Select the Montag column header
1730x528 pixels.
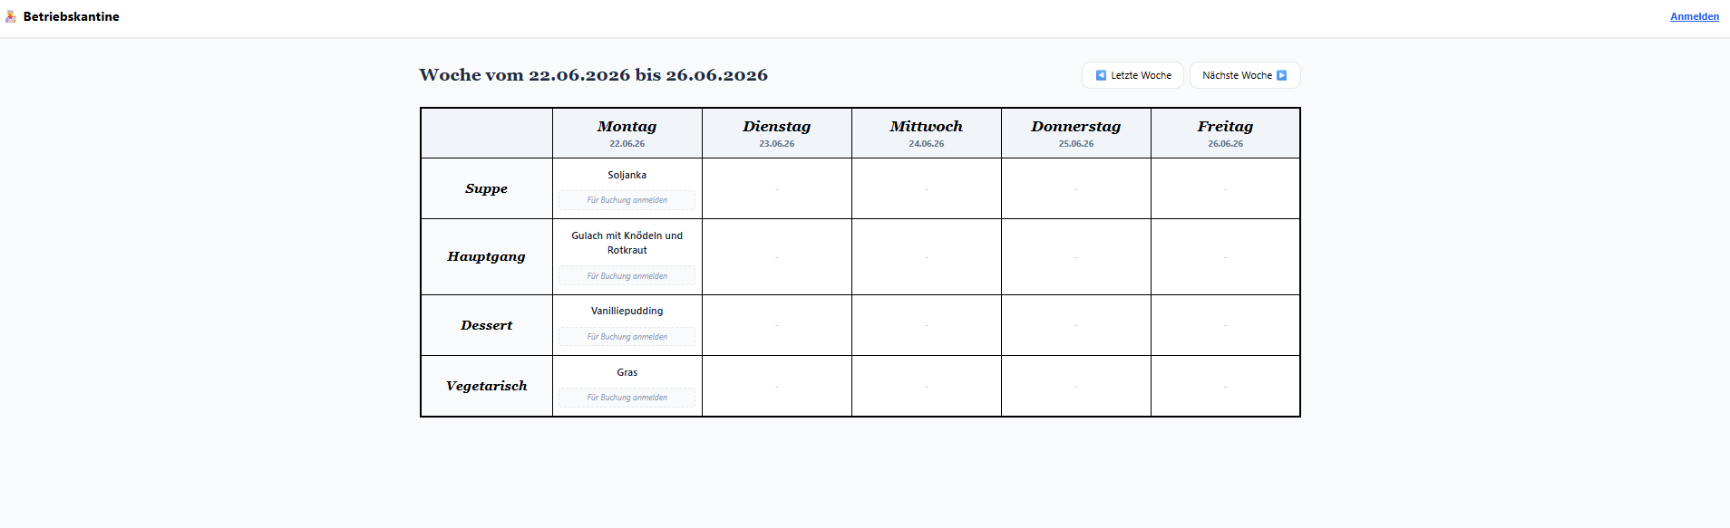coord(627,133)
